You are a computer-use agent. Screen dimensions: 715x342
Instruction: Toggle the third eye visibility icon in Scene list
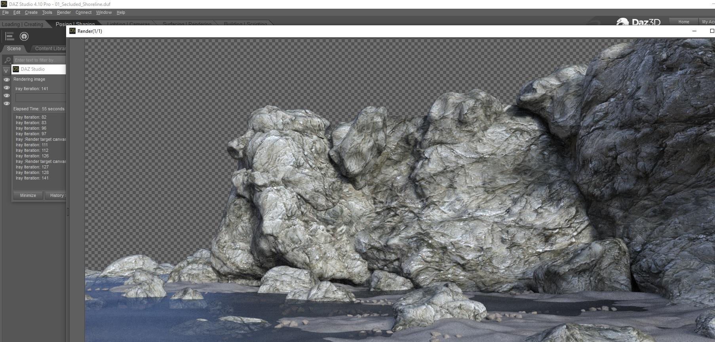point(7,95)
